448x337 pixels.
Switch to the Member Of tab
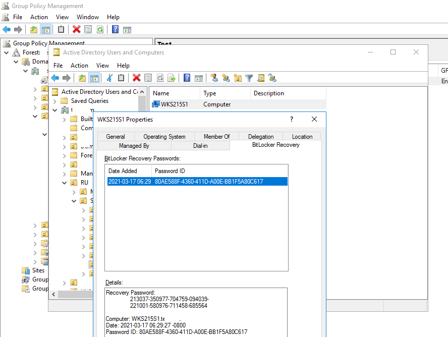[216, 137]
